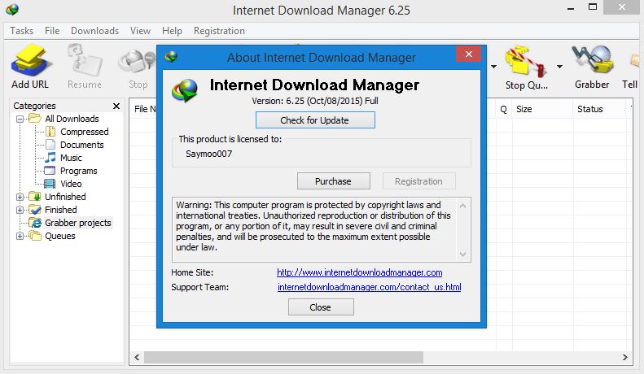Open the Downloads menu
This screenshot has height=374, width=644.
click(95, 31)
